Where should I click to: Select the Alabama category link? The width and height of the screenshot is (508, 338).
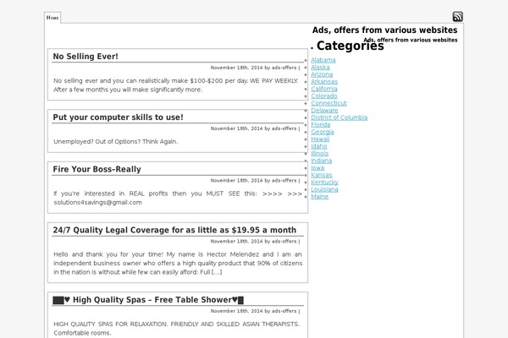point(323,60)
